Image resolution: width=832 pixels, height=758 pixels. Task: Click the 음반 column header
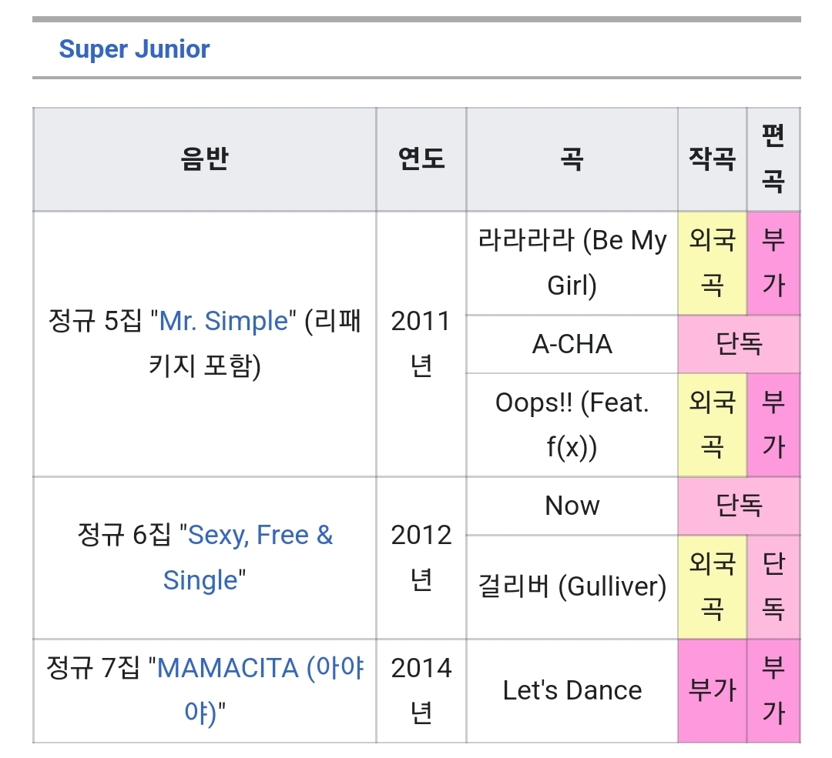point(204,160)
